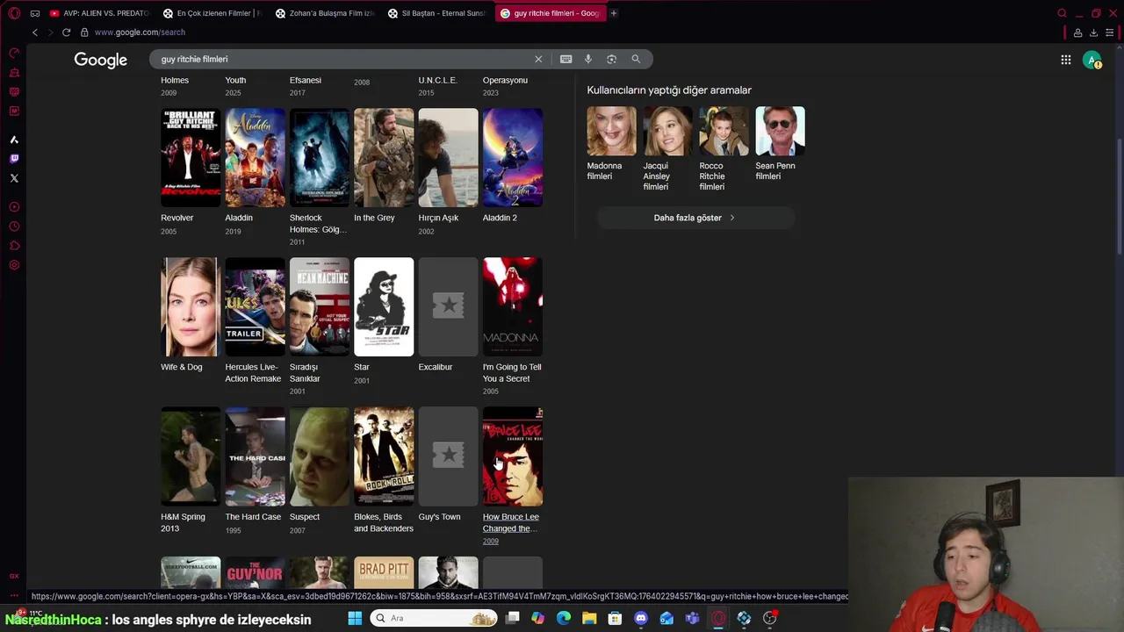This screenshot has width=1124, height=632.
Task: Select the Excalibur placeholder poster
Action: click(x=448, y=307)
